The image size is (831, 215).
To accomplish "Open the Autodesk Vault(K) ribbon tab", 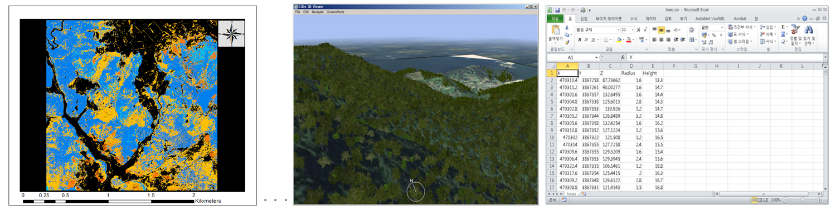I will point(709,18).
